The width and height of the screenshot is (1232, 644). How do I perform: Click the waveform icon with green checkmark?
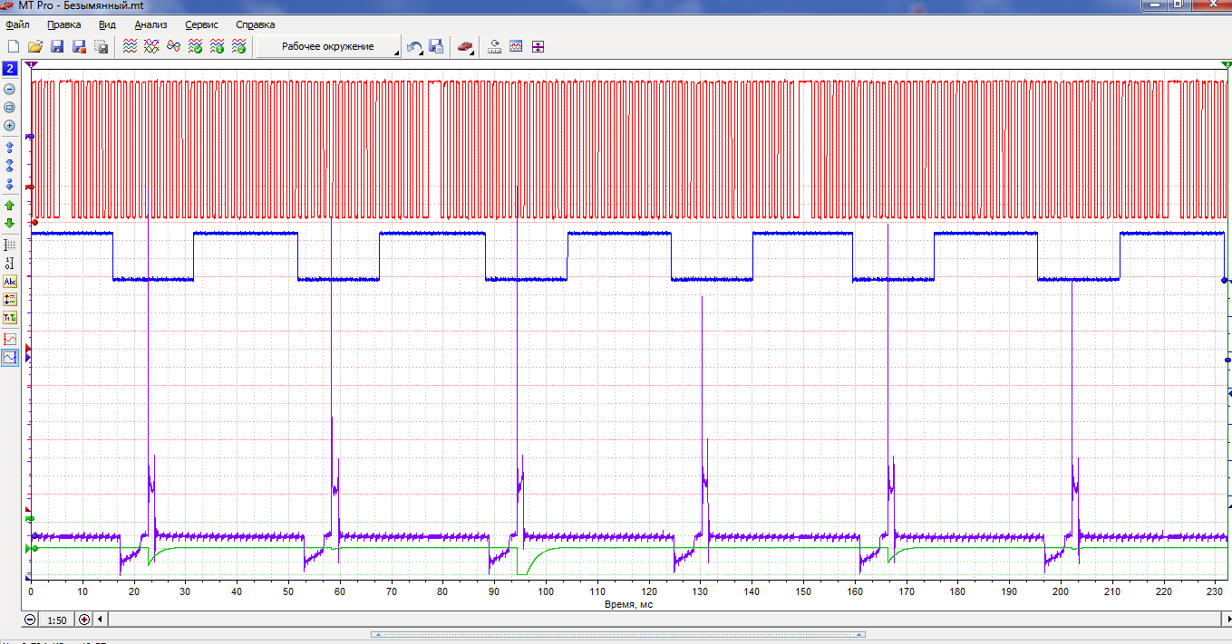pyautogui.click(x=195, y=46)
